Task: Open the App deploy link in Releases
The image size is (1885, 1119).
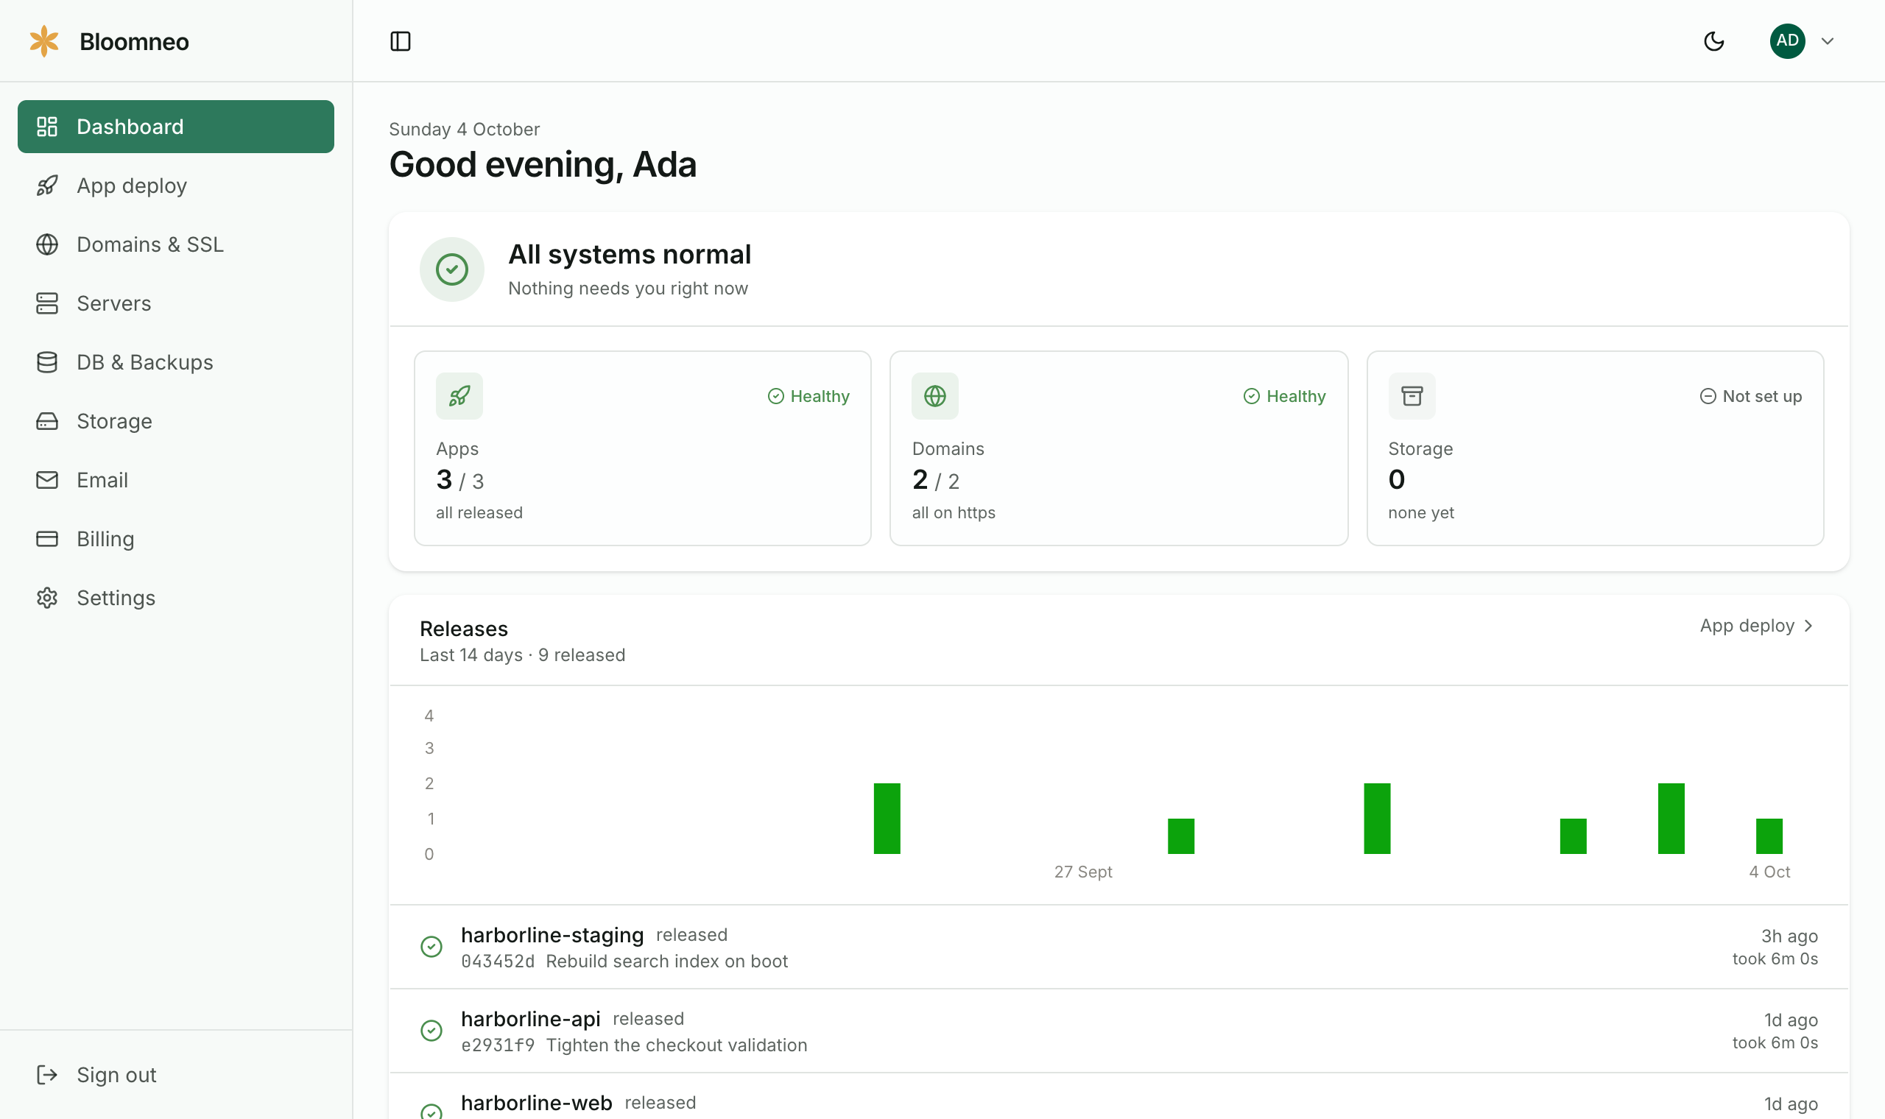Action: pos(1757,625)
